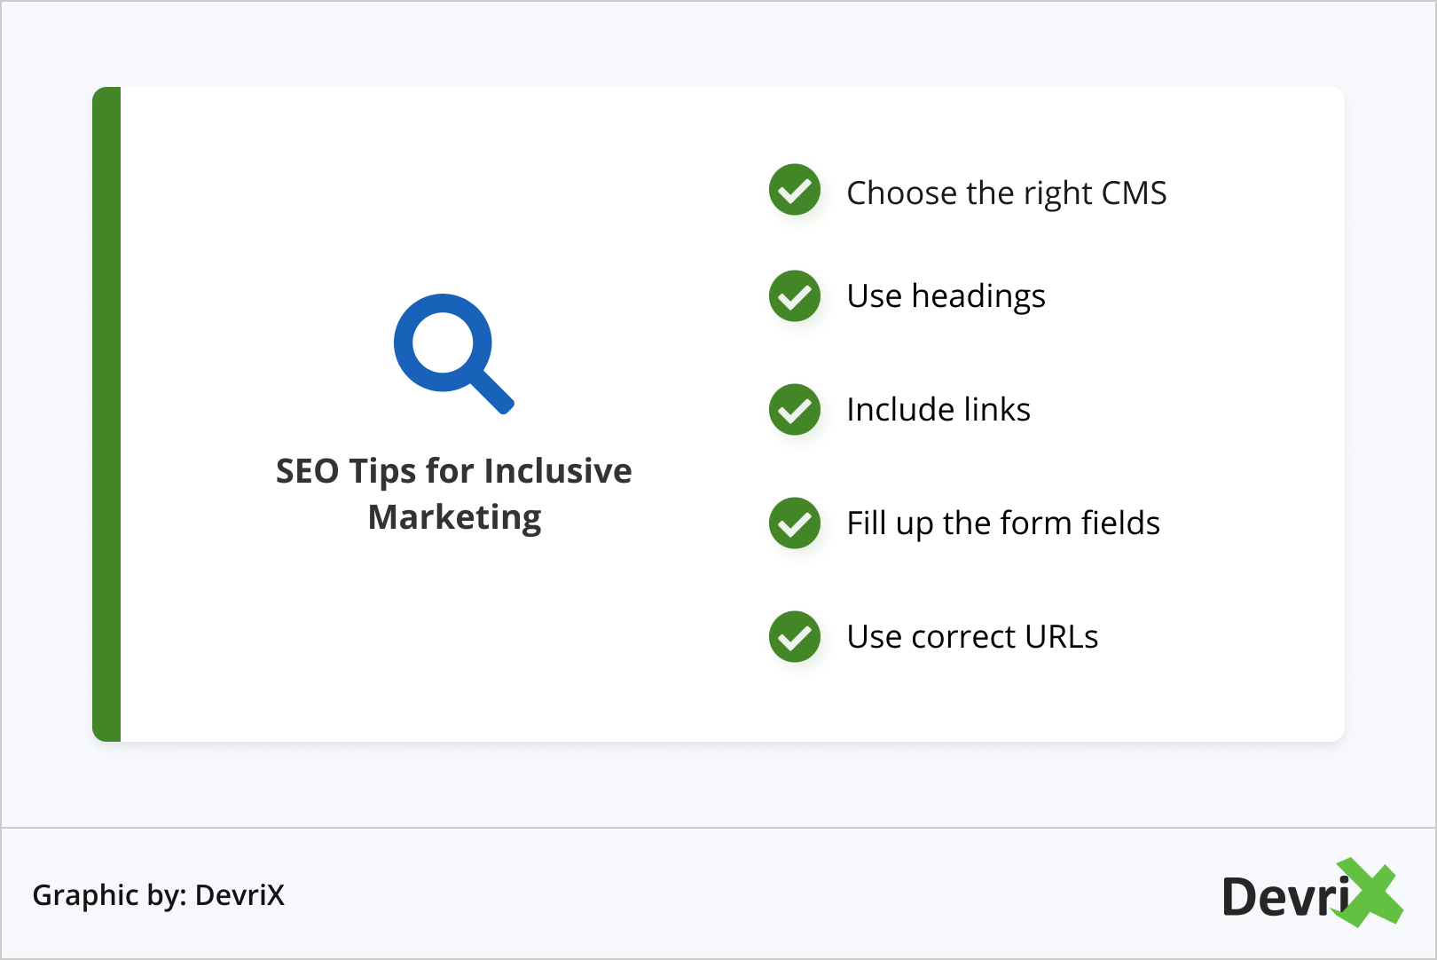This screenshot has width=1437, height=960.
Task: Click the Fill up the form fields text
Action: point(1003,523)
